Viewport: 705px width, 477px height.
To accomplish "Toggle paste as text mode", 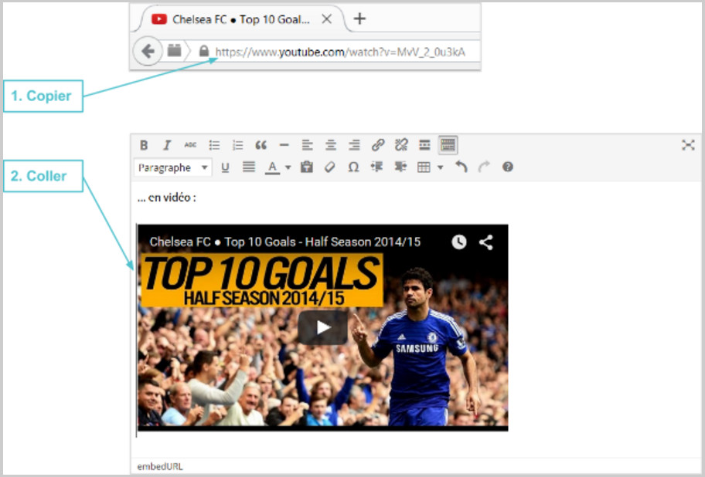I will pyautogui.click(x=307, y=167).
